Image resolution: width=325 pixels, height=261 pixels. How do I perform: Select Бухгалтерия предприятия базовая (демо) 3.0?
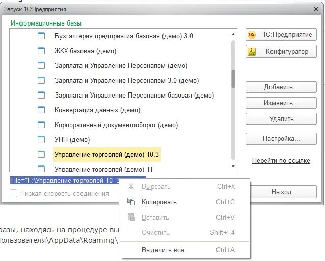coord(124,36)
